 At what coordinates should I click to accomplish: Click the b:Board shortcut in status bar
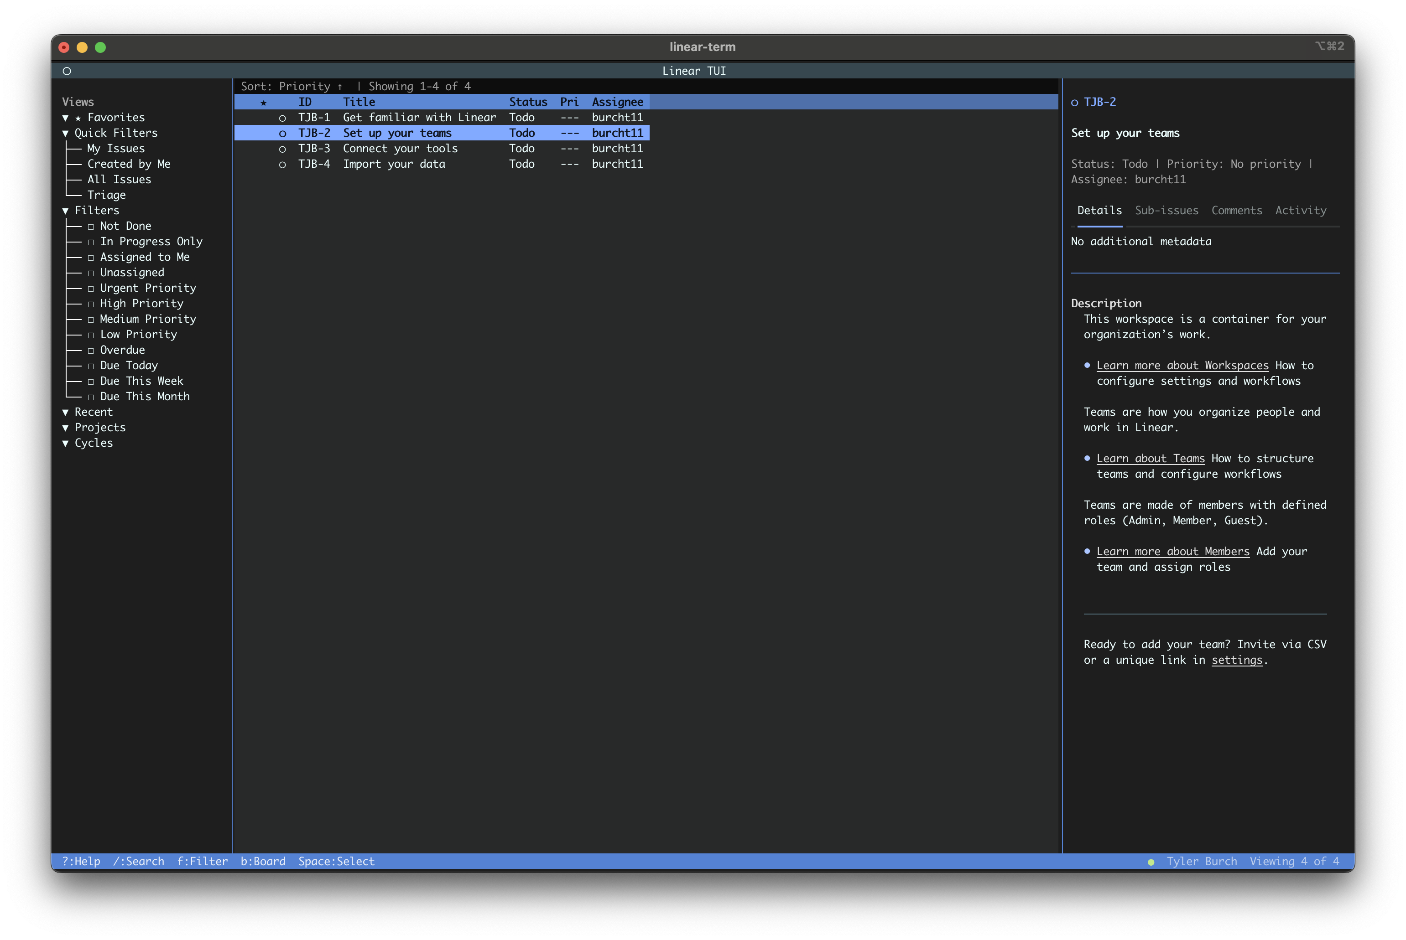(x=263, y=862)
